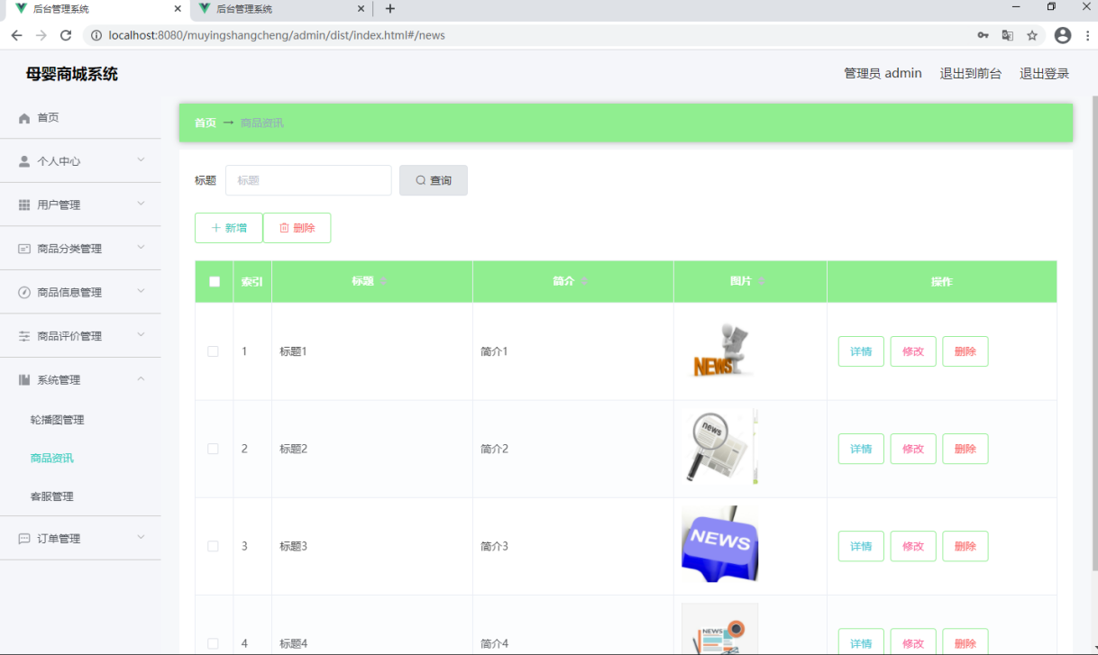This screenshot has width=1098, height=655.
Task: Check the checkbox for row 标题1
Action: point(214,351)
